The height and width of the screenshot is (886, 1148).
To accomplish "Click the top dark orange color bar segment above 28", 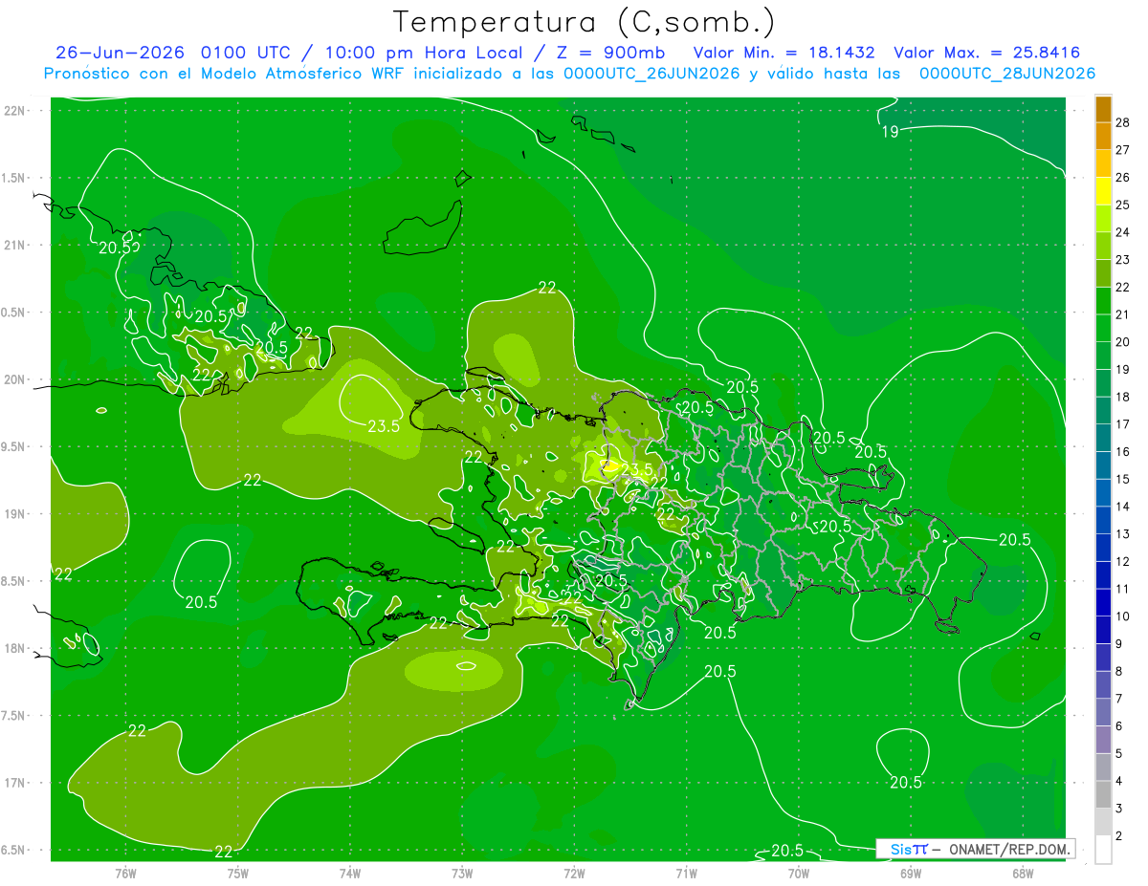I will click(x=1103, y=108).
